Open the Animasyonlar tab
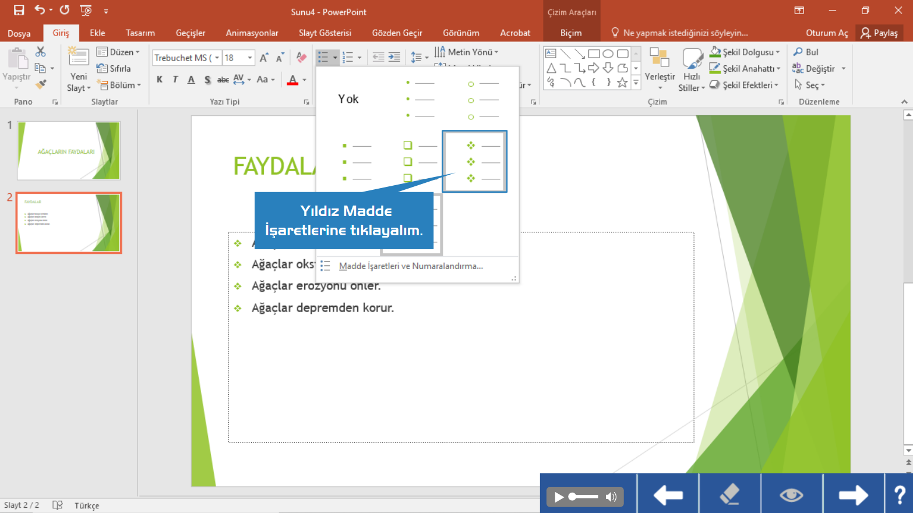913x513 pixels. (x=252, y=33)
